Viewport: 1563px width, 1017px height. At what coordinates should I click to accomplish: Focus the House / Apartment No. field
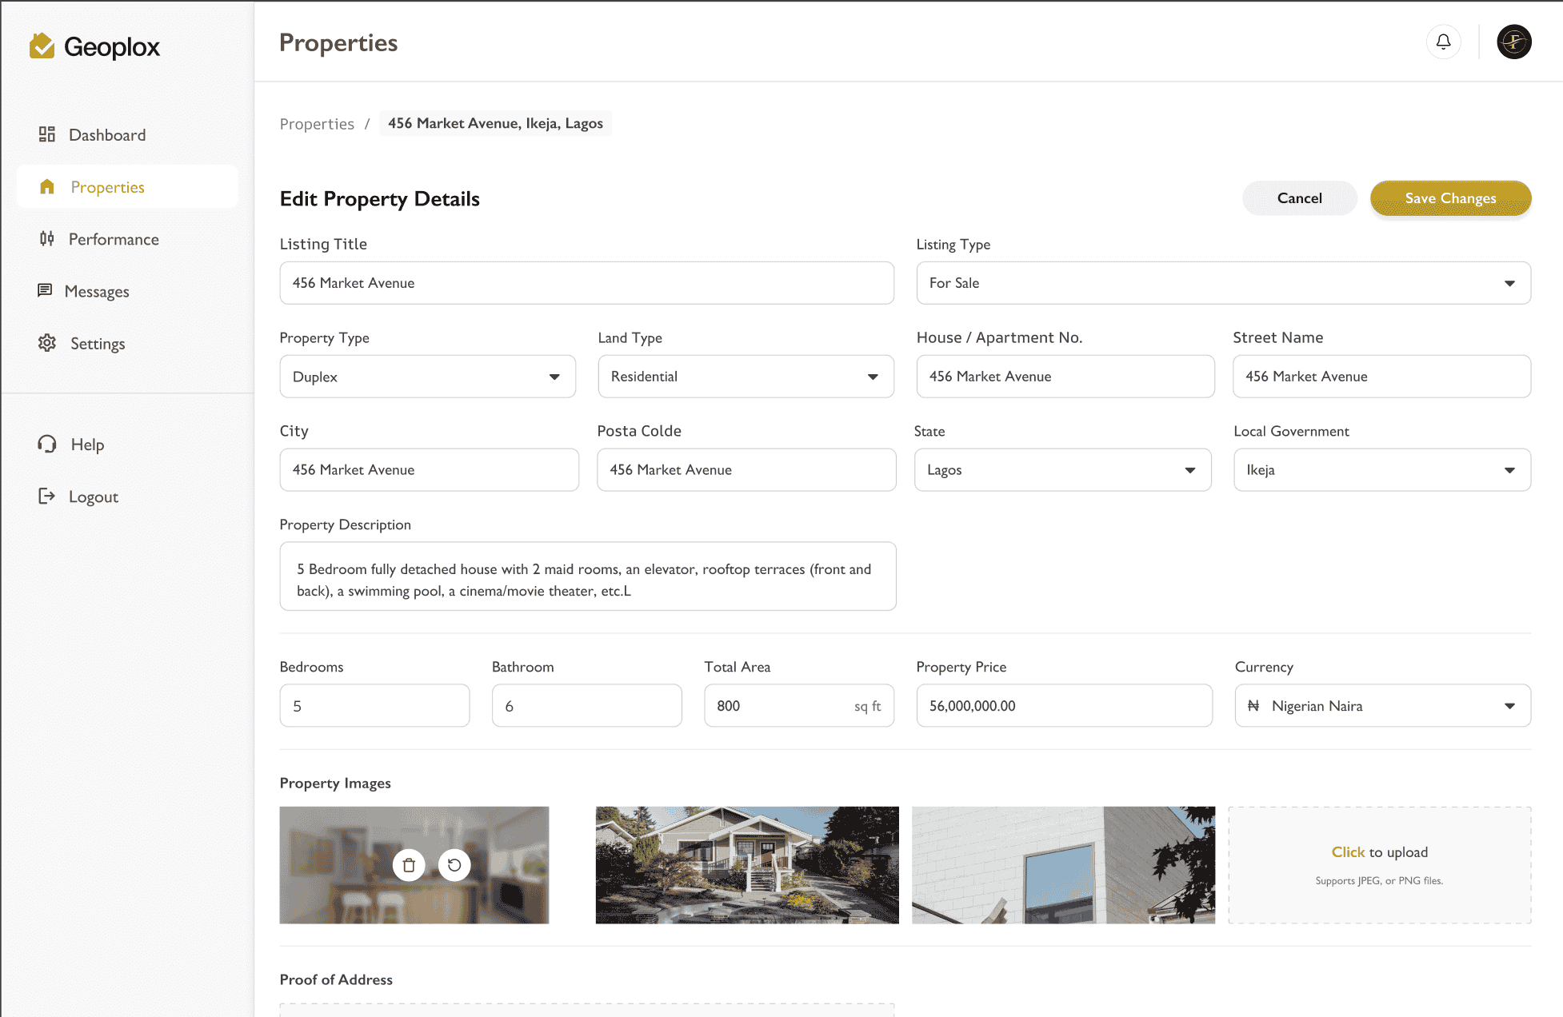click(1065, 376)
